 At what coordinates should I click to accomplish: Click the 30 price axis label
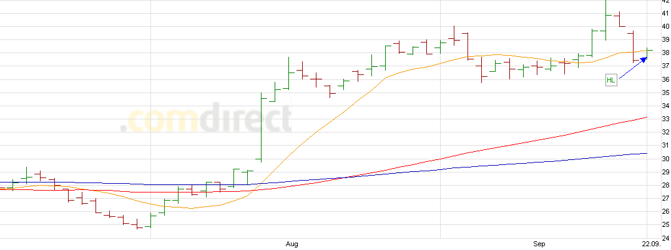coord(665,159)
